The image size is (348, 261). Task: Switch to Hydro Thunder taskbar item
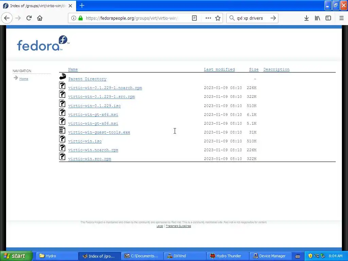pos(228,256)
